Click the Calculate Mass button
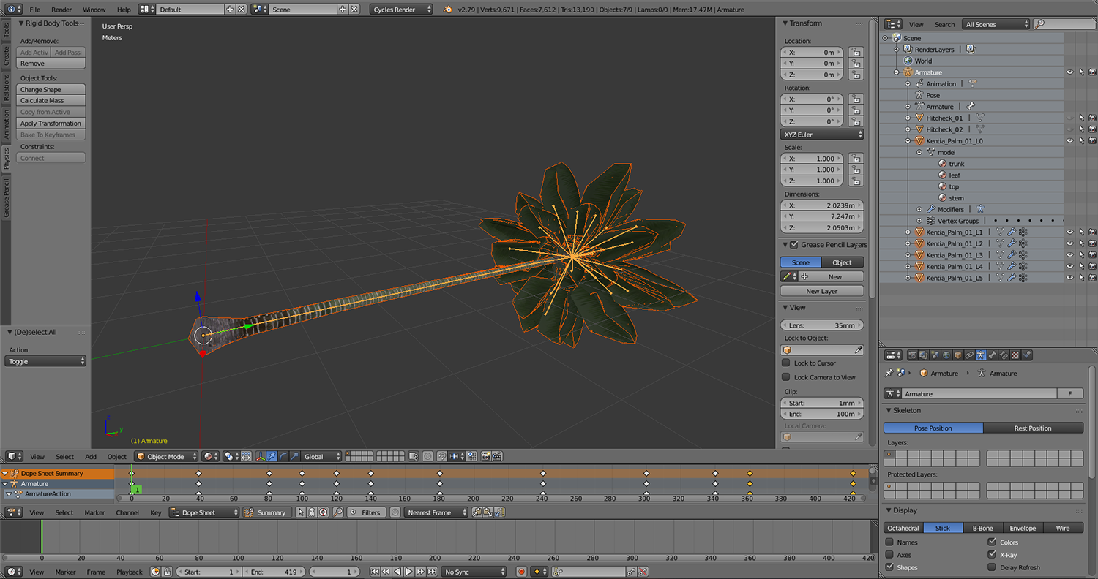1098x579 pixels. 51,101
